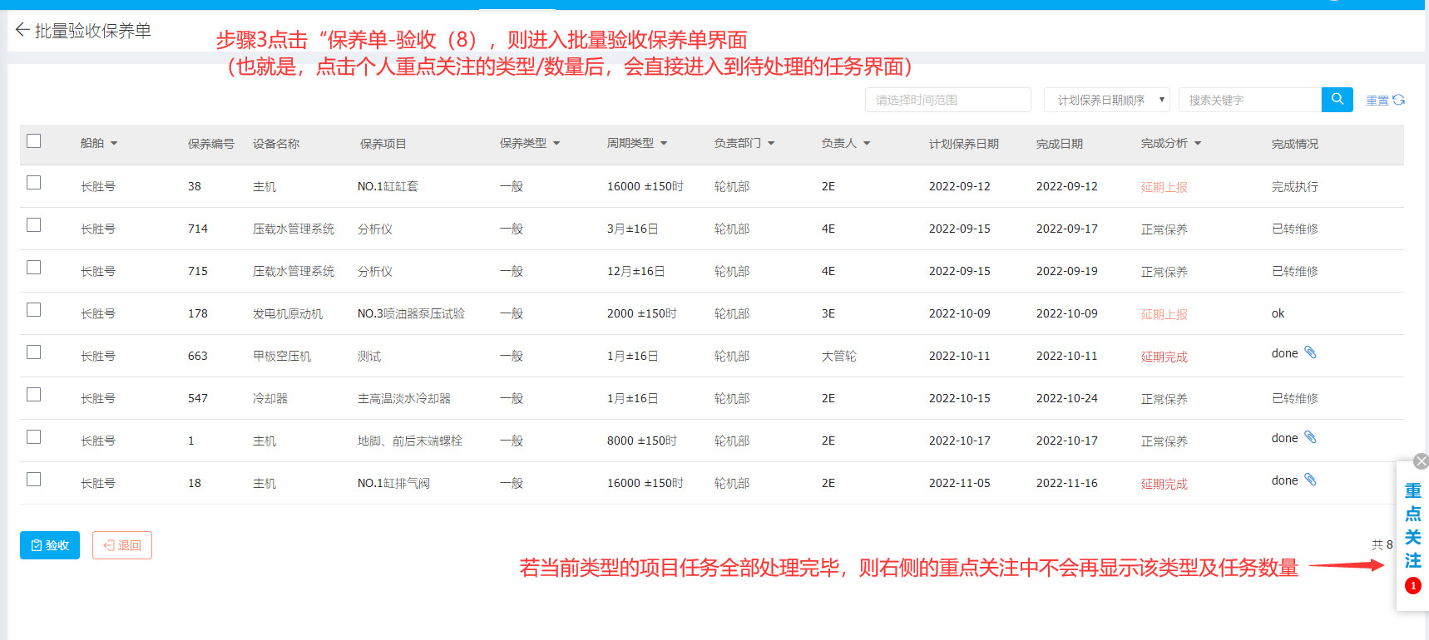Open the 计划保养日期顺序 sort dropdown

click(1107, 100)
